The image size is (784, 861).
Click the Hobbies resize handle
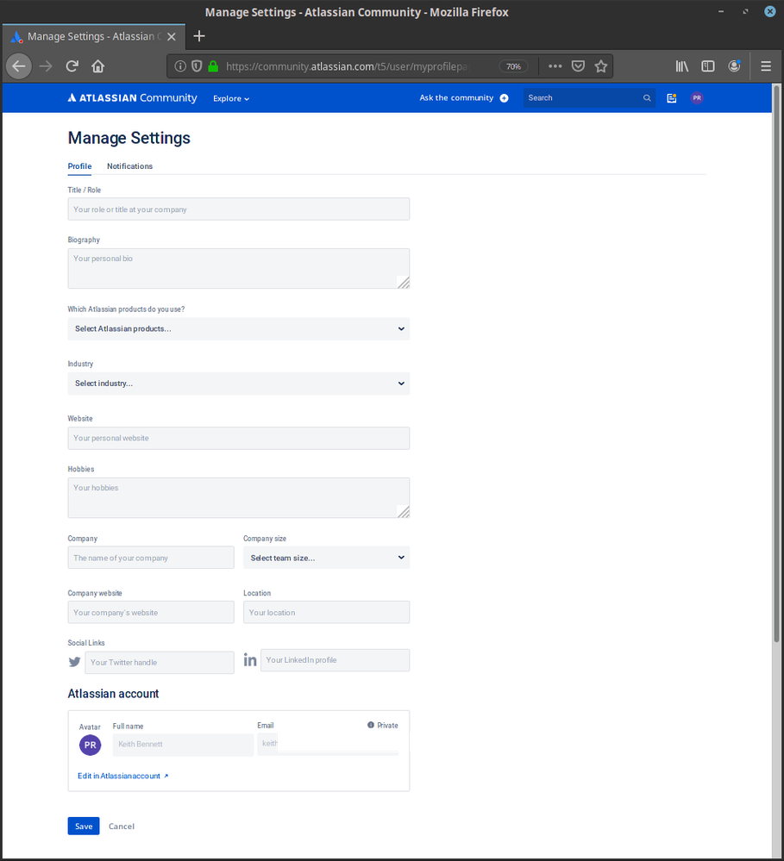(404, 512)
